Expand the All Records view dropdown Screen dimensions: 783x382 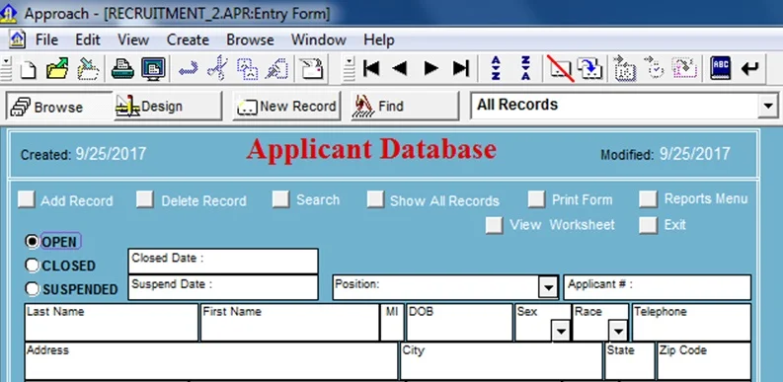coord(767,106)
